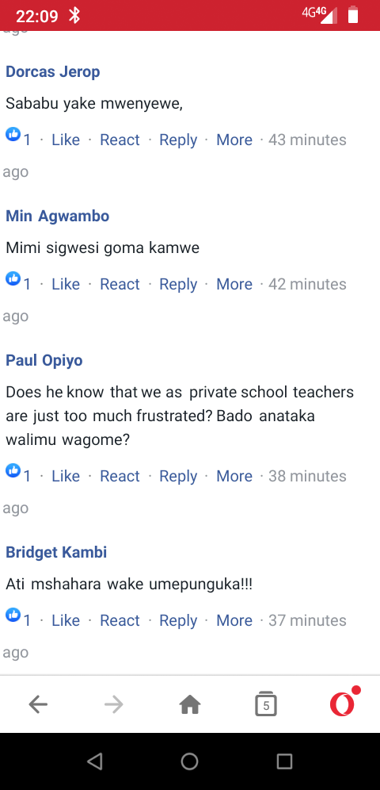This screenshot has height=790, width=380.
Task: Tap the like thumb icon on Dorcas Jerop's comment
Action: [13, 135]
